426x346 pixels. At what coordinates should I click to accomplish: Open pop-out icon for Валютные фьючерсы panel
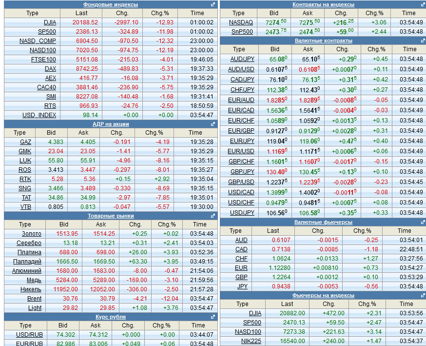click(421, 222)
